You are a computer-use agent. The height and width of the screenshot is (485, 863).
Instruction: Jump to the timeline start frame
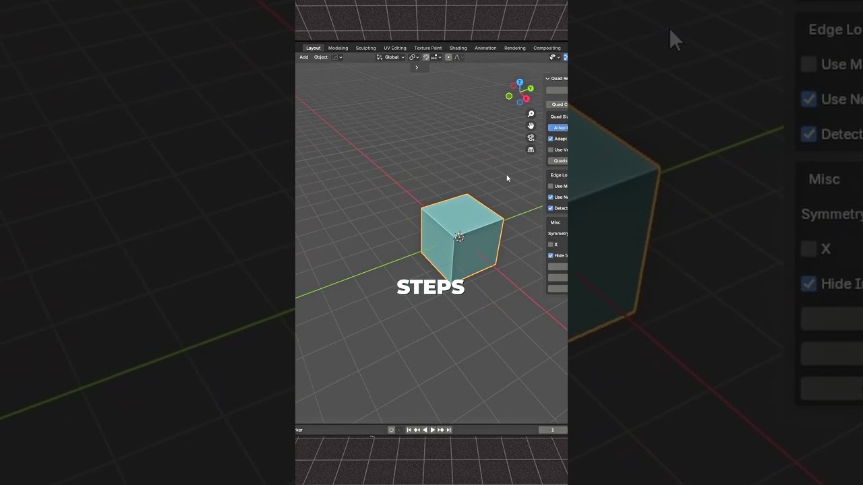pyautogui.click(x=409, y=430)
